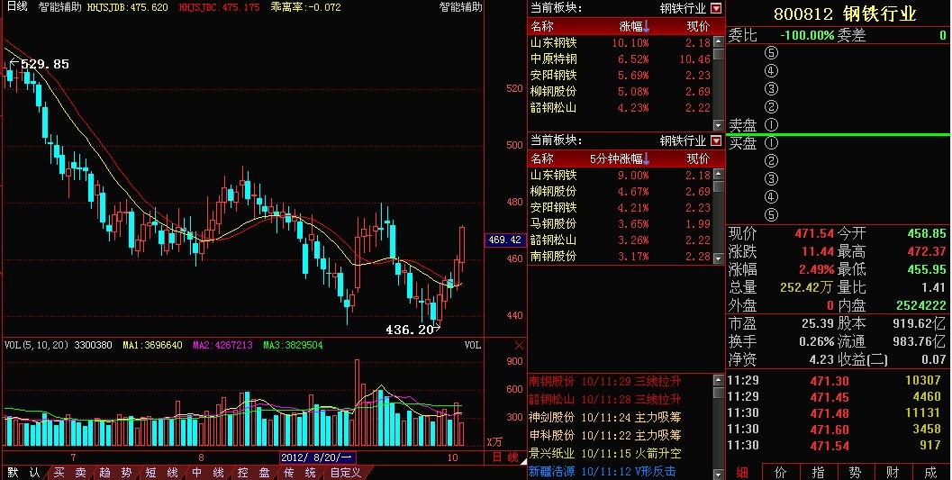Click the 日线 label at chart top-left
Viewport: 952px width, 480px height.
click(x=17, y=6)
